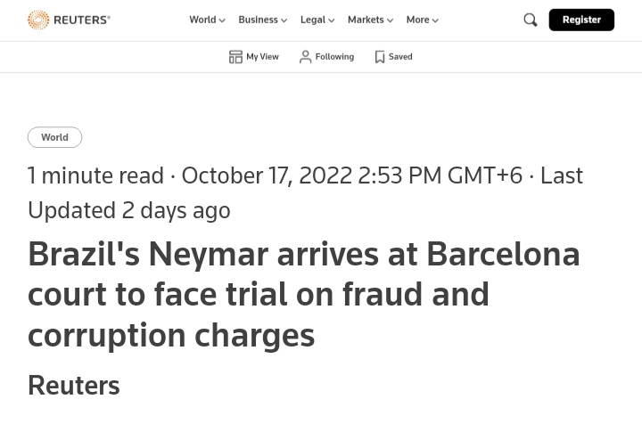Click the World category tag pill
The width and height of the screenshot is (642, 432).
point(55,137)
